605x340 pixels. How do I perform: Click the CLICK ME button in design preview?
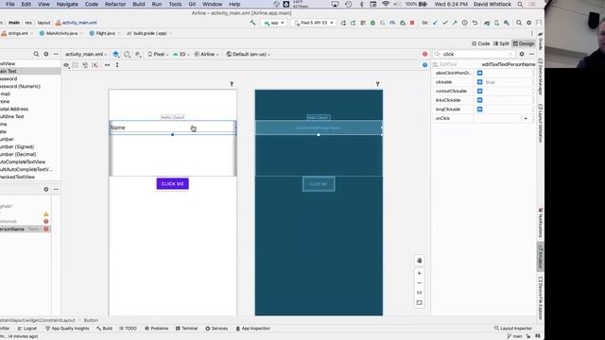(x=172, y=184)
